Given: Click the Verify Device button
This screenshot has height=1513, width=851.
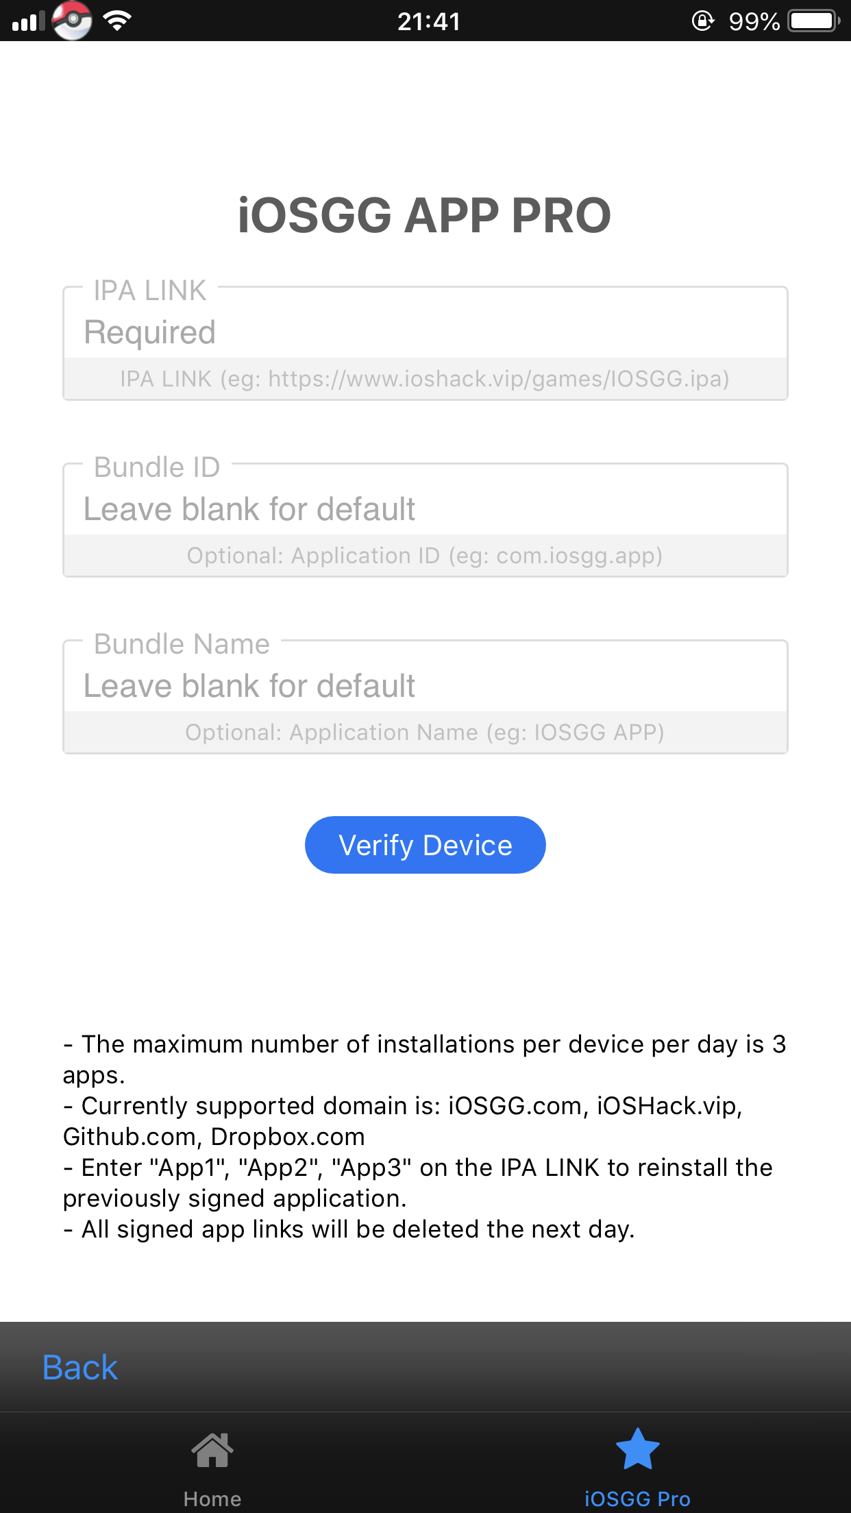Looking at the screenshot, I should 425,845.
